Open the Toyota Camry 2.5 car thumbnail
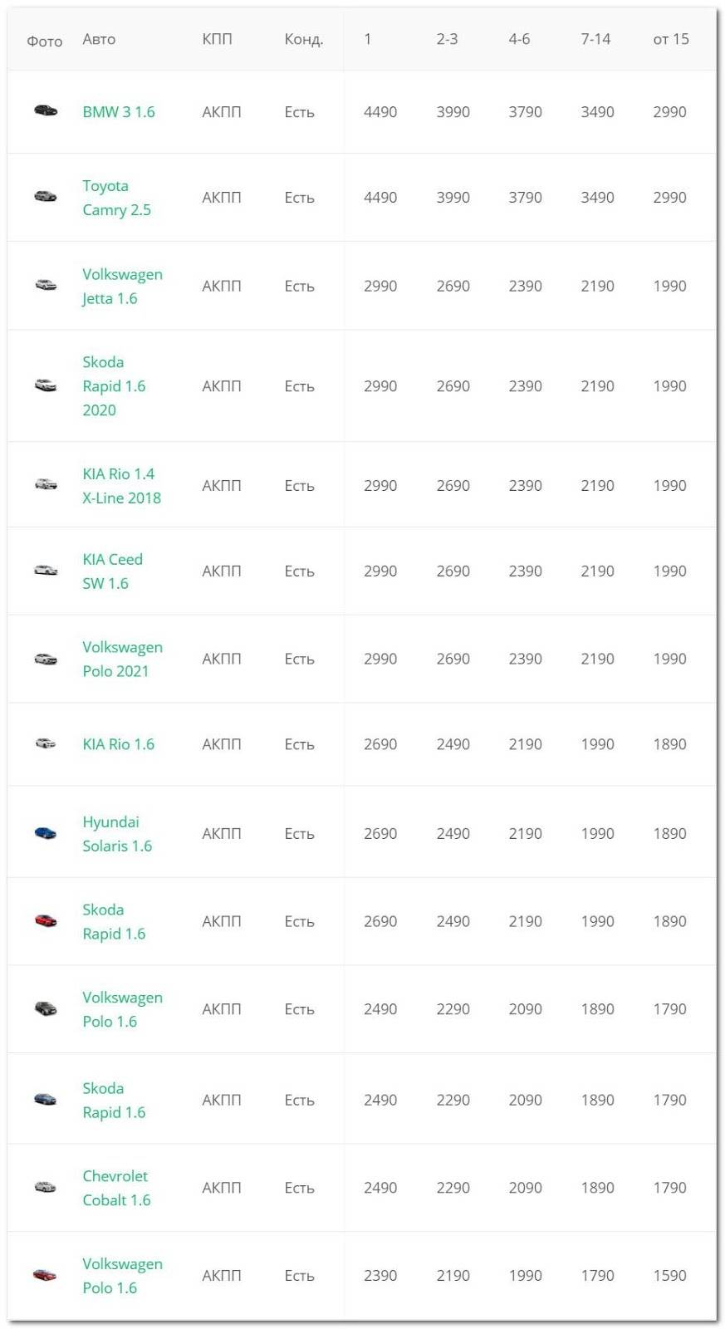This screenshot has height=1329, width=725. (46, 197)
